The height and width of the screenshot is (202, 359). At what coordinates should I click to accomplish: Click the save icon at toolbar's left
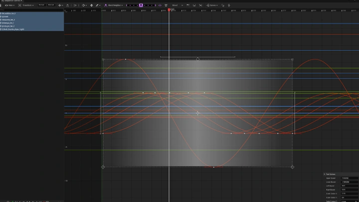pos(0,5)
